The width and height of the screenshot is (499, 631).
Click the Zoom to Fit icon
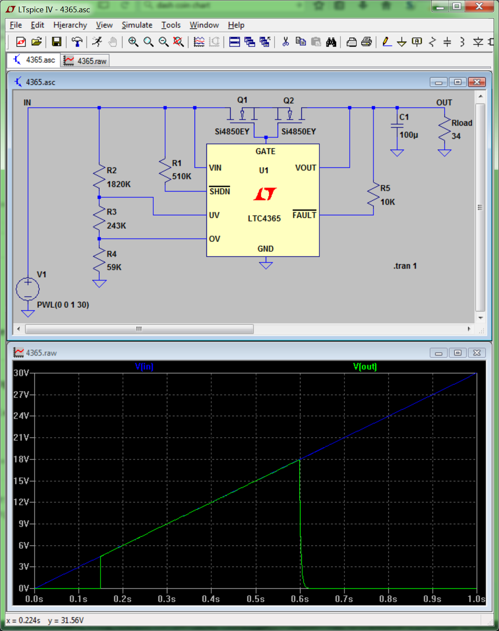pyautogui.click(x=178, y=42)
